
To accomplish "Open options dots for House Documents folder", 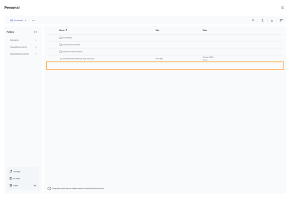I will [36, 47].
